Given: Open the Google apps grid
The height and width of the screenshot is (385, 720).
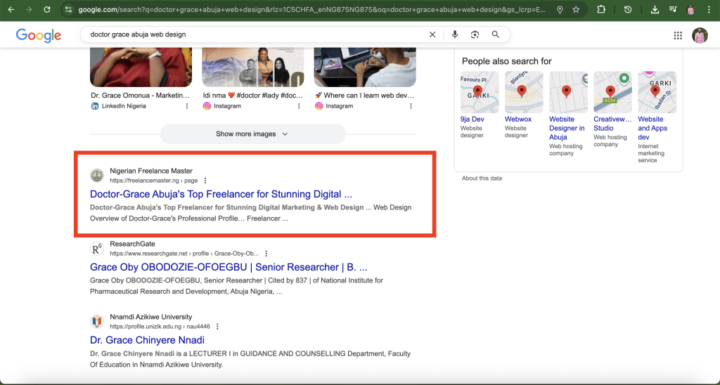Looking at the screenshot, I should pyautogui.click(x=678, y=35).
